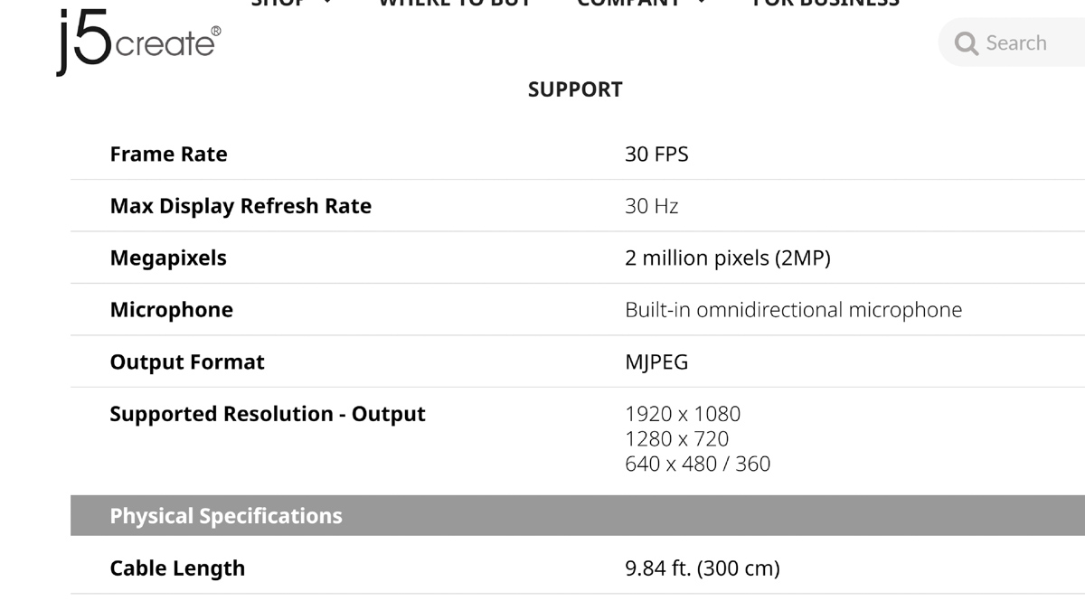Click the magnifying glass search icon
The height and width of the screenshot is (610, 1085).
966,43
